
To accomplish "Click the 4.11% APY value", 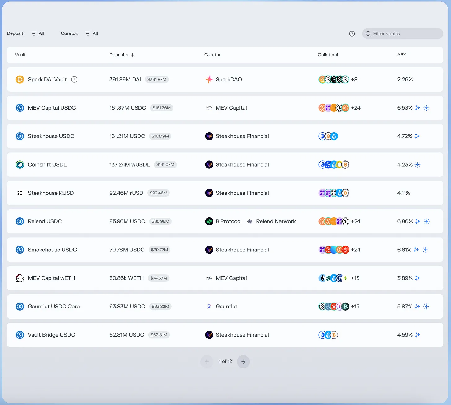I will (x=404, y=193).
